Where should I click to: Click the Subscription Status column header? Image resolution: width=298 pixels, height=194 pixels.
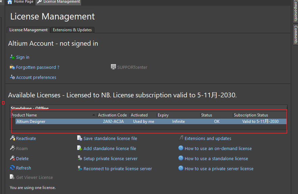[260, 115]
